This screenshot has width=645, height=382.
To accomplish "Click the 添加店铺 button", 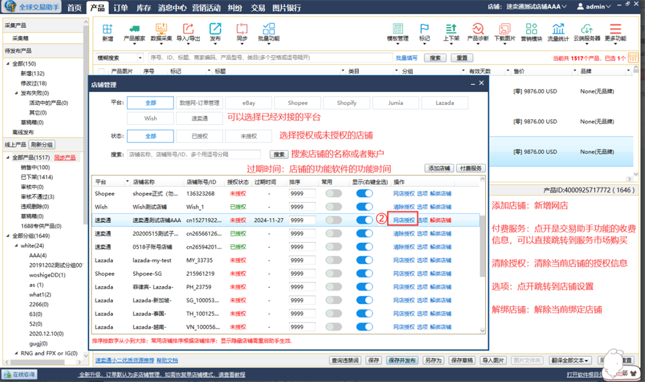I will point(439,168).
